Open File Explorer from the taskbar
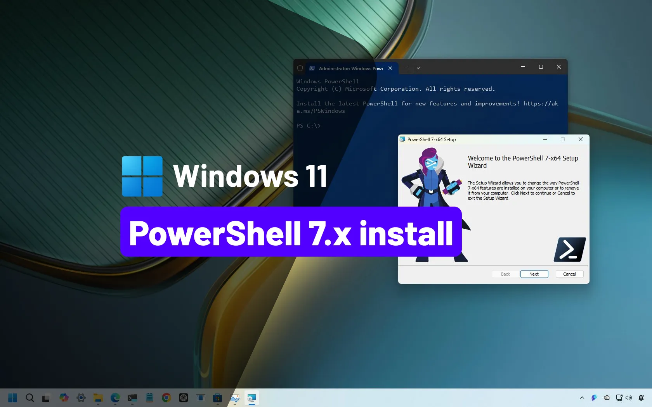 (98, 398)
